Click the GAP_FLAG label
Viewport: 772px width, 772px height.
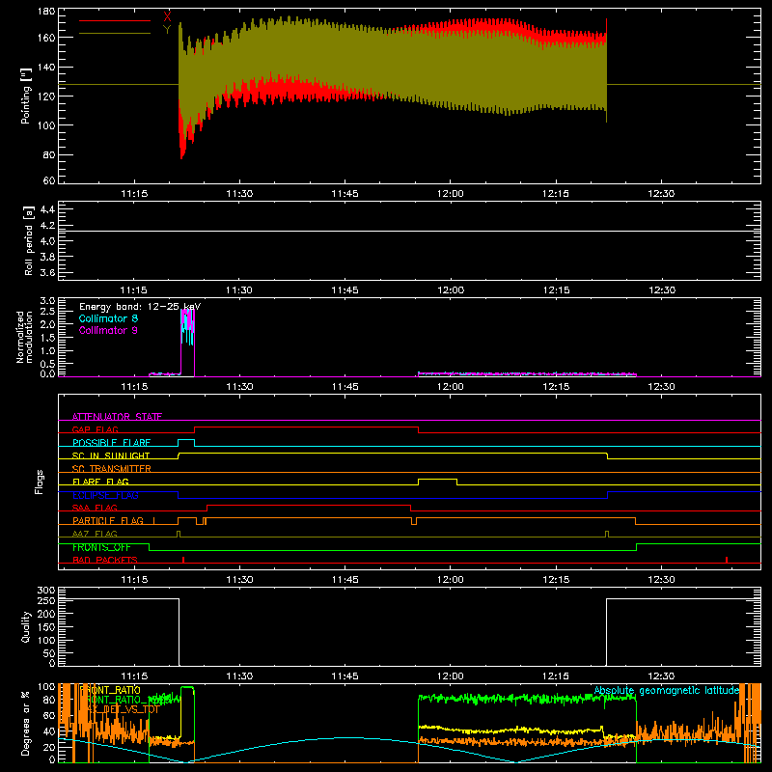coord(95,429)
